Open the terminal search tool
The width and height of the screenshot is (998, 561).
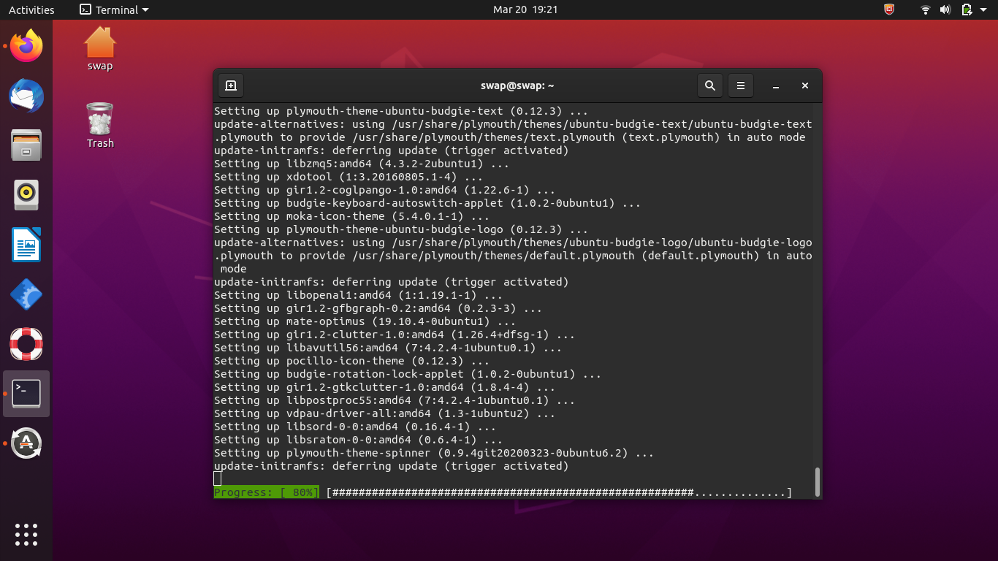coord(709,85)
